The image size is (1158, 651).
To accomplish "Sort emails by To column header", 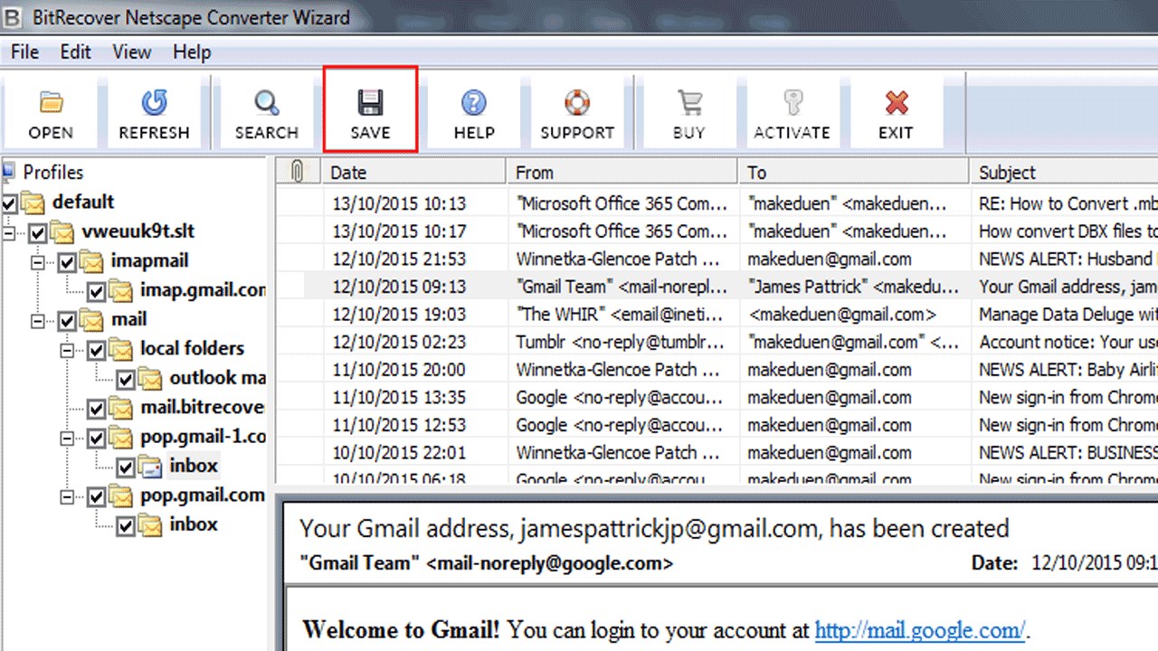I will pos(854,171).
